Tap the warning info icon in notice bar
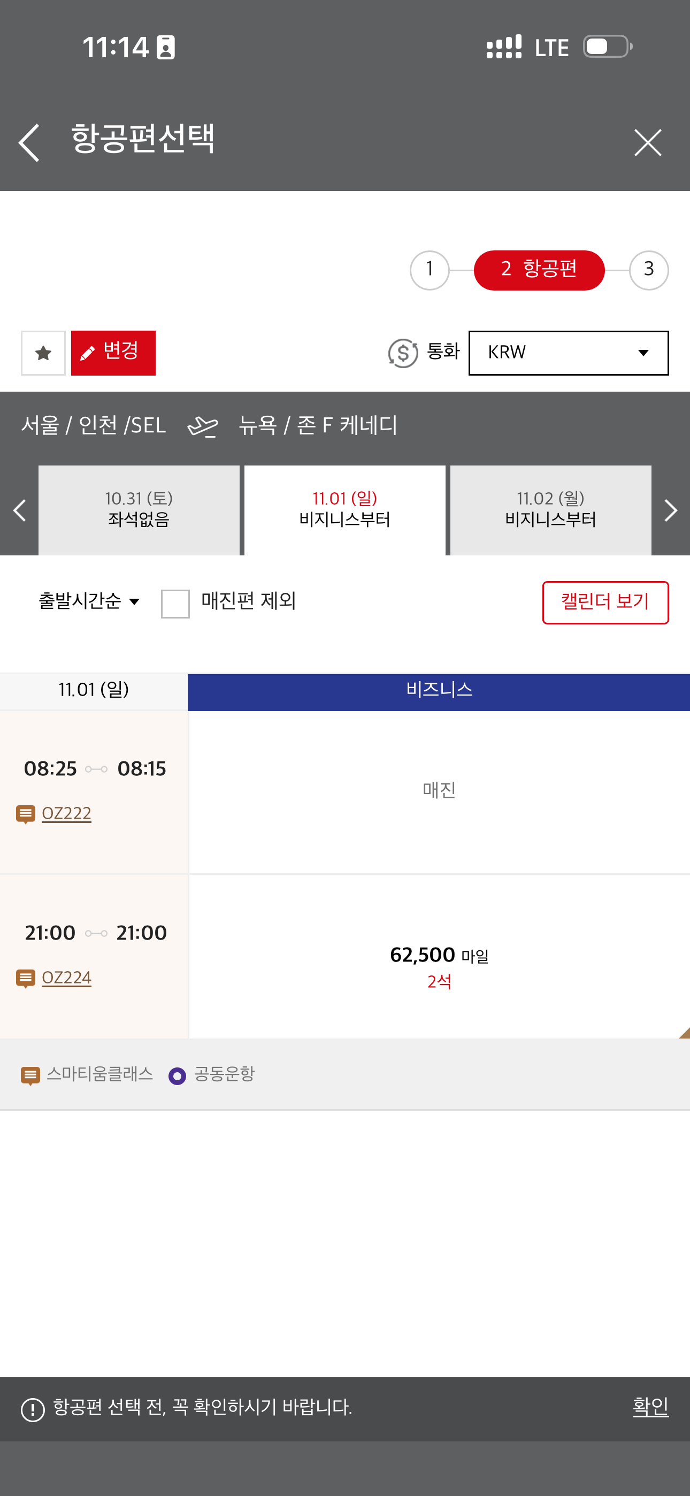 (x=33, y=1409)
